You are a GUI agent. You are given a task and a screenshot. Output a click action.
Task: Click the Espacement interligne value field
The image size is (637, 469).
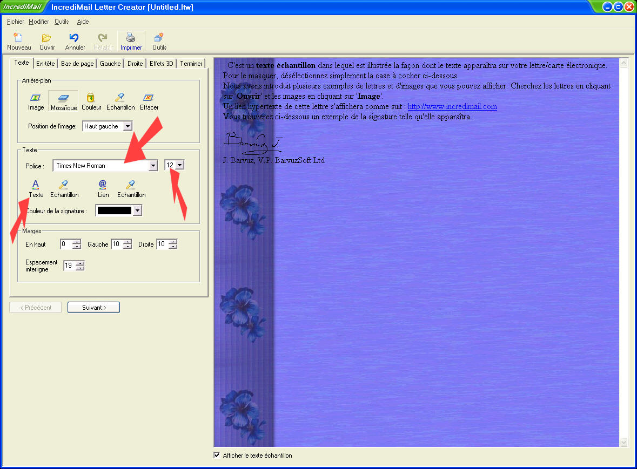coord(70,266)
